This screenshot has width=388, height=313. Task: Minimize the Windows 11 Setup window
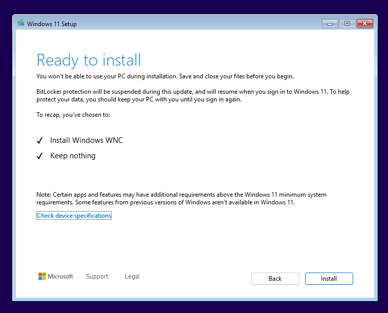pyautogui.click(x=330, y=24)
